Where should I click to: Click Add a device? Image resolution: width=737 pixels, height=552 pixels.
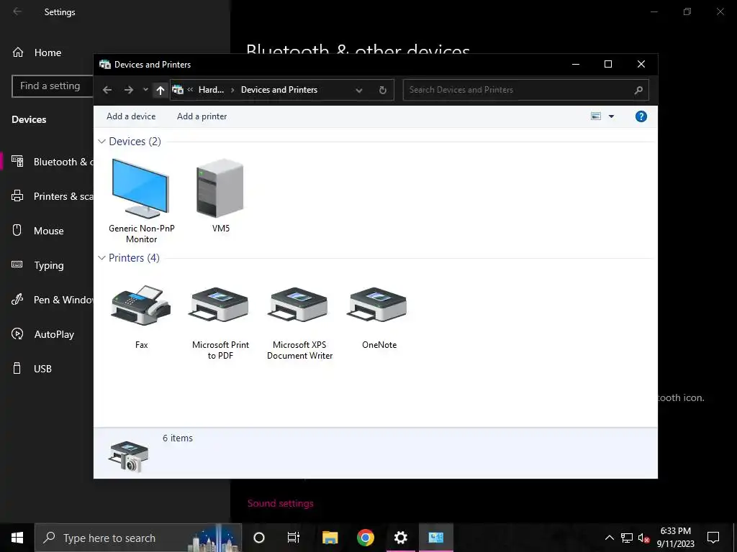click(x=131, y=116)
